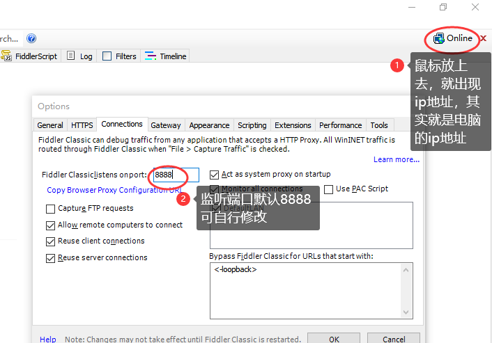Toggle Reuse server connections checkbox
Screen dimensions: 492x343
point(50,258)
